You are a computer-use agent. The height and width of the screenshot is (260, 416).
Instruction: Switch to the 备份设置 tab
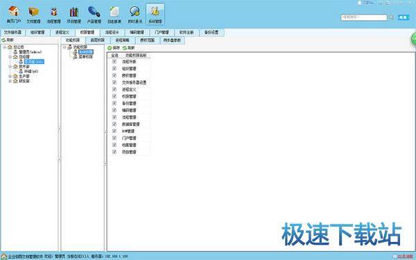211,33
